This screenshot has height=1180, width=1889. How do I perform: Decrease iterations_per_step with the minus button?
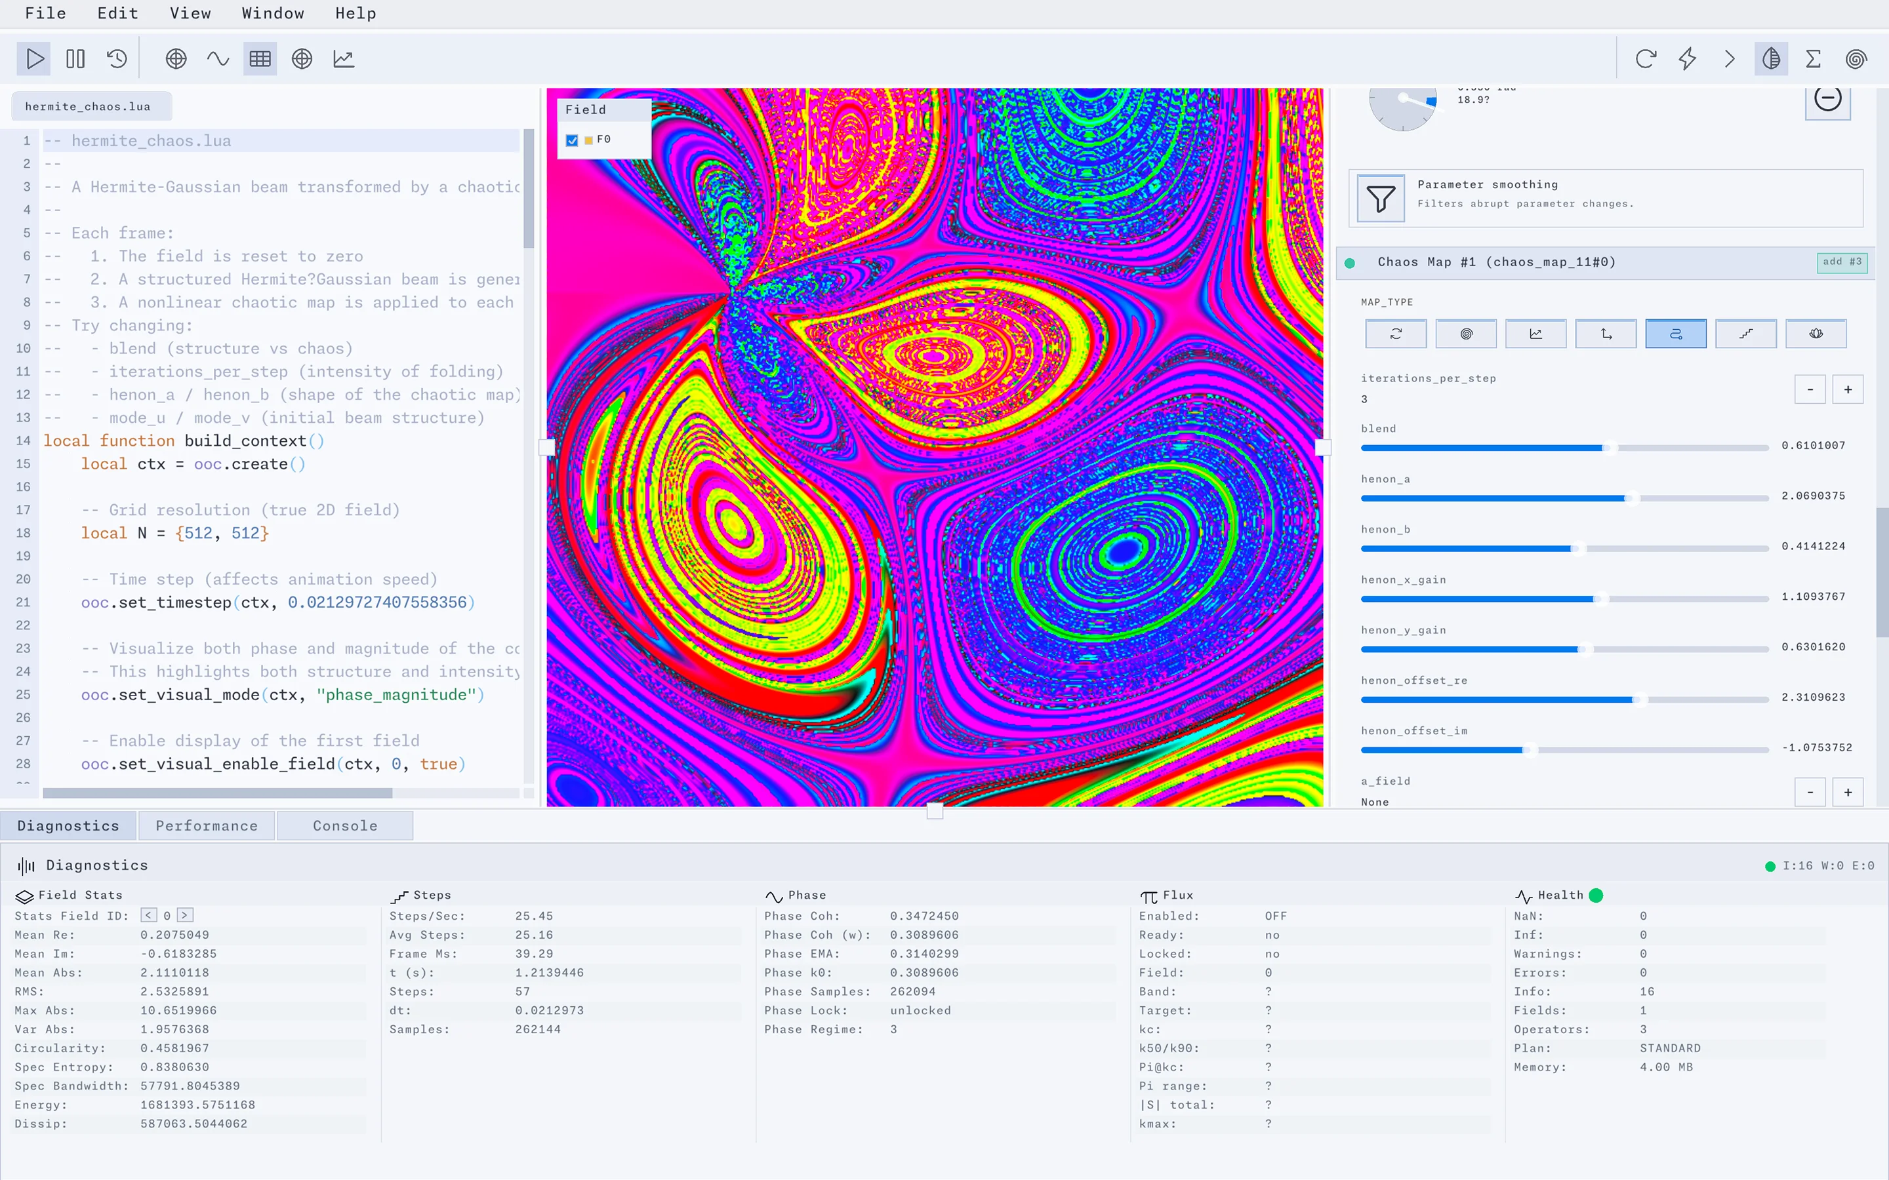1810,389
